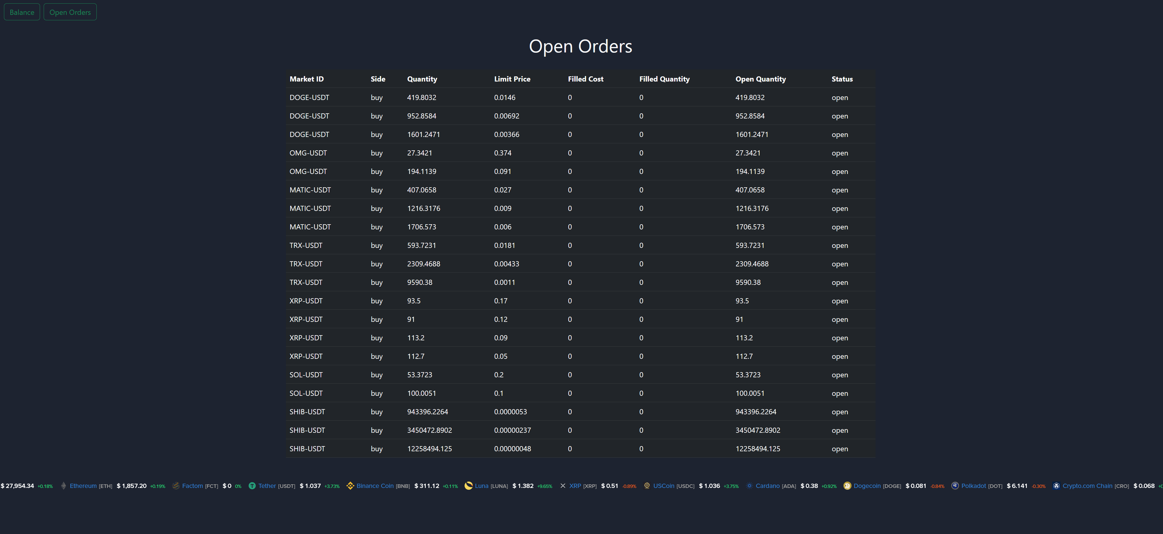Click the Limit Price column header

coord(512,79)
